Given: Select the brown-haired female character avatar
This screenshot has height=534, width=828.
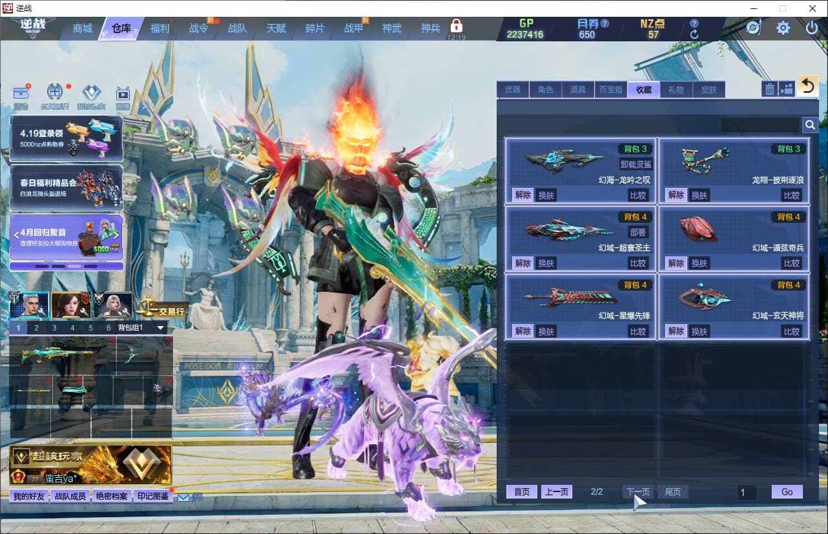Looking at the screenshot, I should (x=71, y=305).
